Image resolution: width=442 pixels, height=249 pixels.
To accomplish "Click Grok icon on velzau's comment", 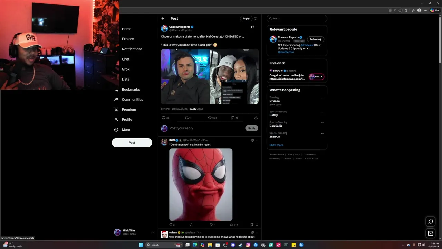I will click(252, 232).
